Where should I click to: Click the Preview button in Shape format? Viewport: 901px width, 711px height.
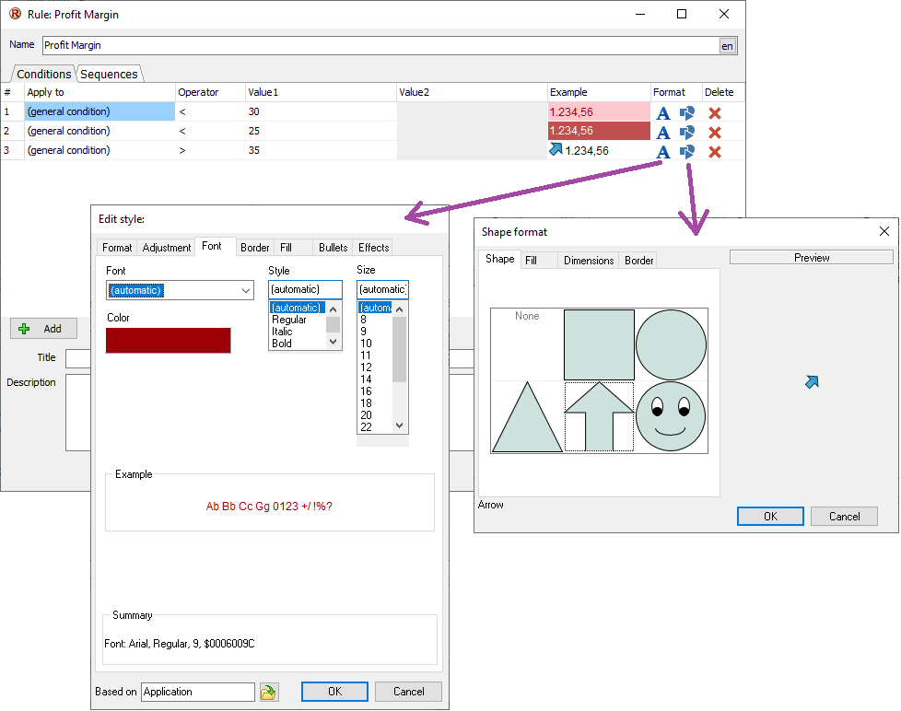[812, 258]
